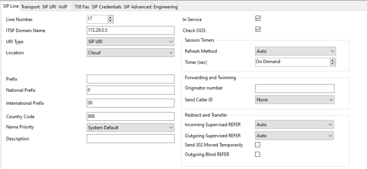Click the Prefix input field
367x169 pixels.
131,79
